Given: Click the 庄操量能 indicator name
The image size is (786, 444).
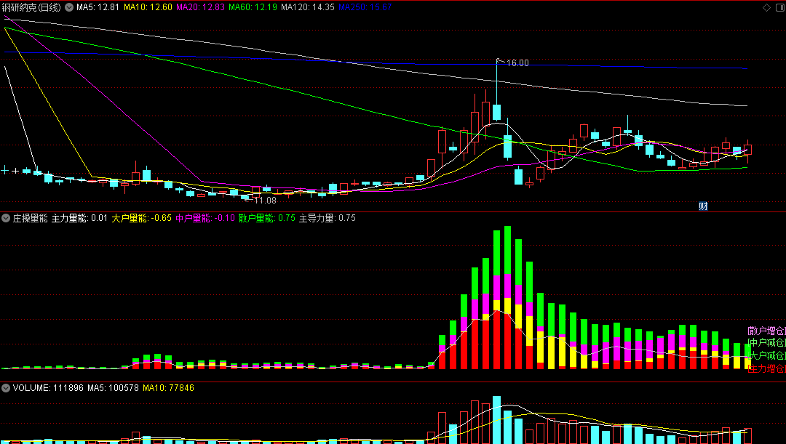Looking at the screenshot, I should click(30, 218).
